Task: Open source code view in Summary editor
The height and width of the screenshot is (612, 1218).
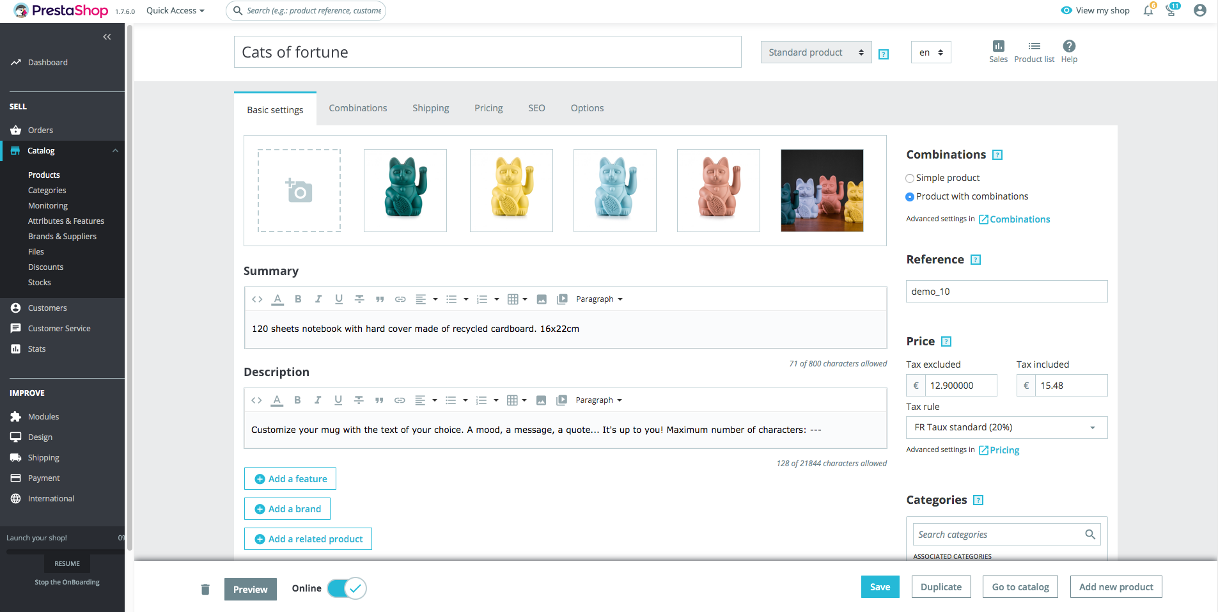Action: click(x=257, y=299)
